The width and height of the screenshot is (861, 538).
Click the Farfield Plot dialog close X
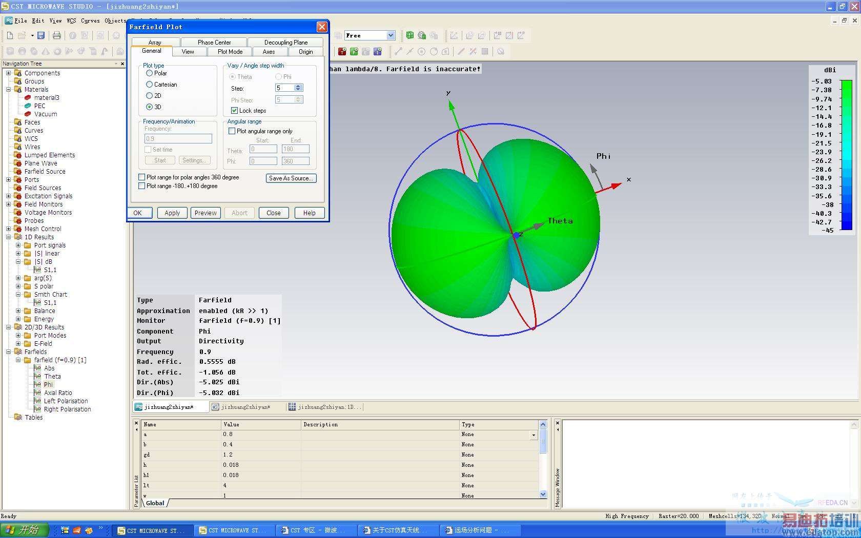pyautogui.click(x=321, y=27)
